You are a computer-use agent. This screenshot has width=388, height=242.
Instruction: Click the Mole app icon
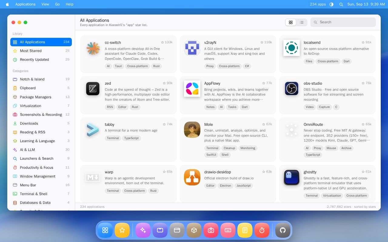[192, 130]
